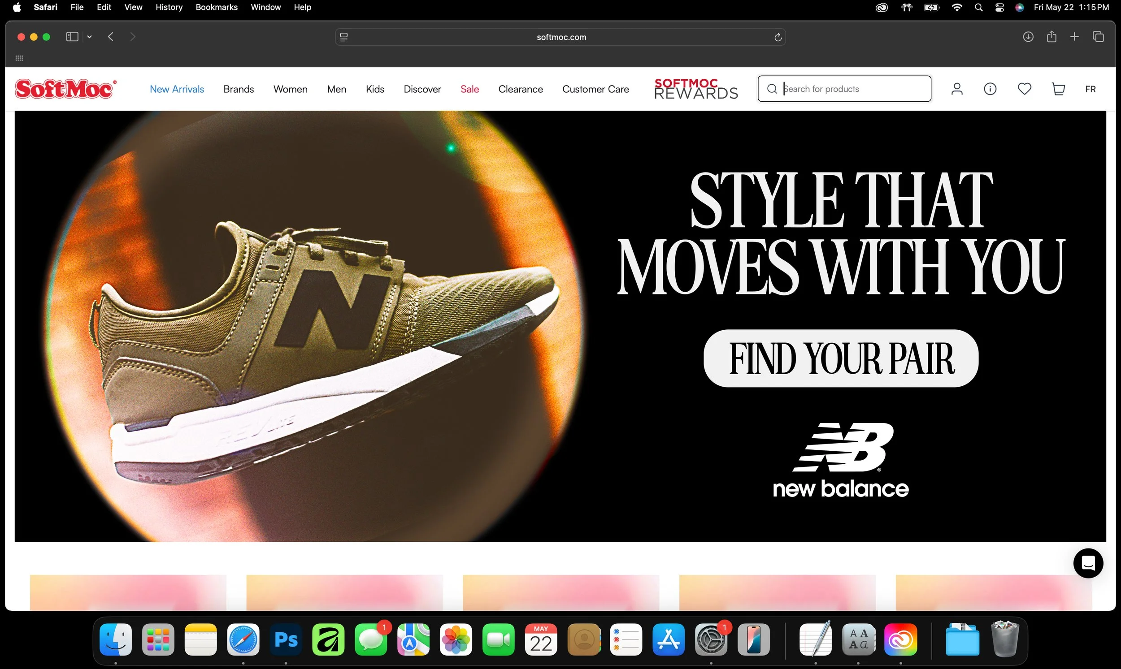The height and width of the screenshot is (669, 1121).
Task: Open the account profile icon
Action: click(x=957, y=89)
